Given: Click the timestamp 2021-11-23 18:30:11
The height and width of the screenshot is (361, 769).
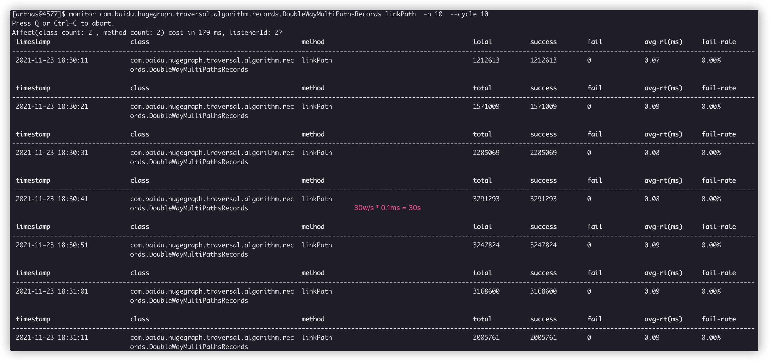Looking at the screenshot, I should 52,60.
